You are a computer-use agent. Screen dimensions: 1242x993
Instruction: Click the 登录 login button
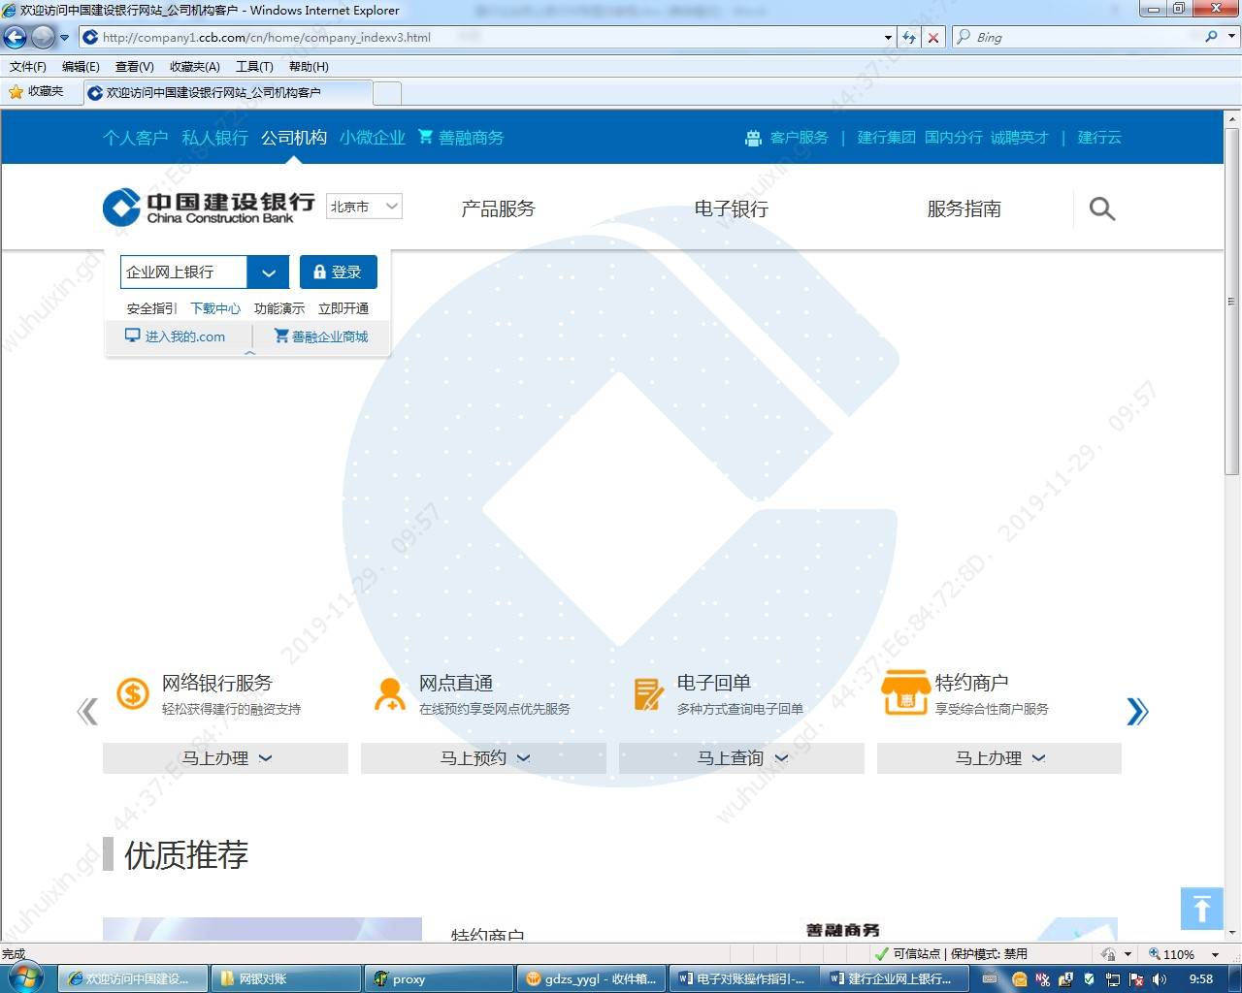click(x=339, y=272)
